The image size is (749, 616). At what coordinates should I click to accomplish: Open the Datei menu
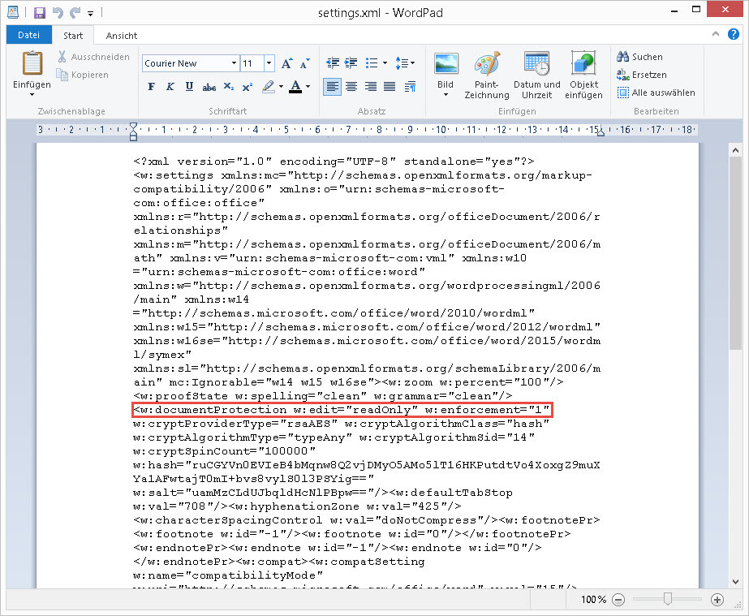[x=28, y=36]
